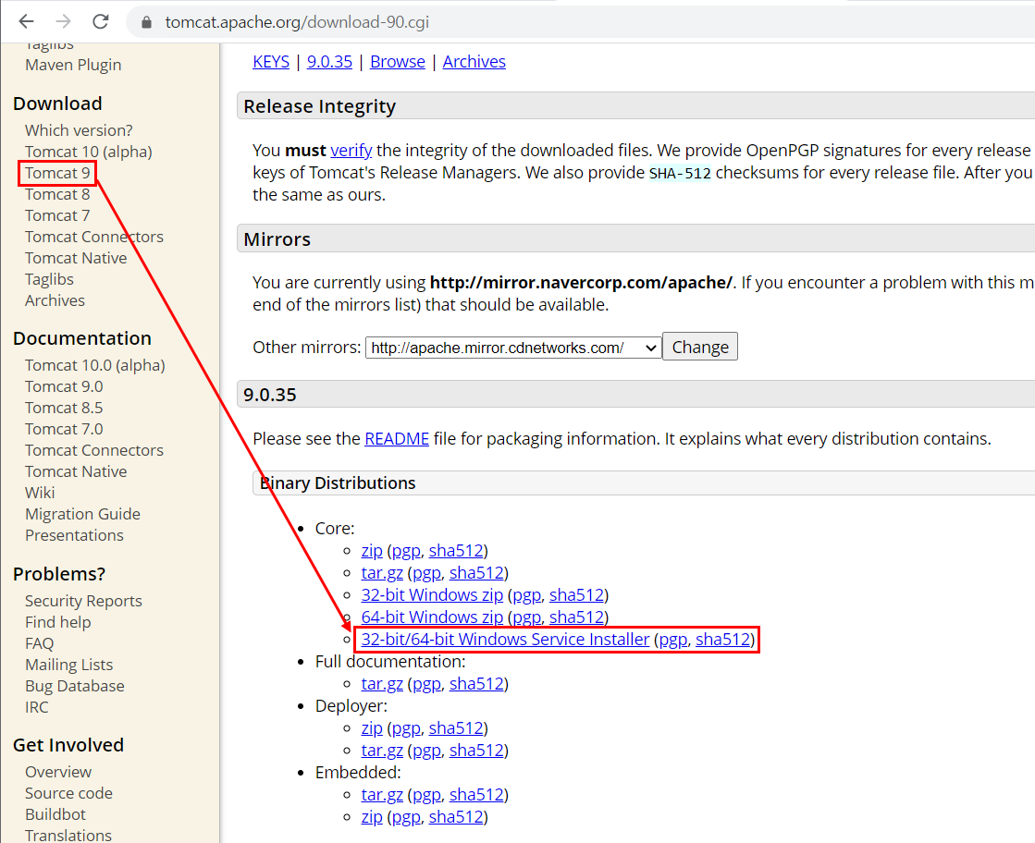Open Which version? in sidebar

click(x=79, y=130)
